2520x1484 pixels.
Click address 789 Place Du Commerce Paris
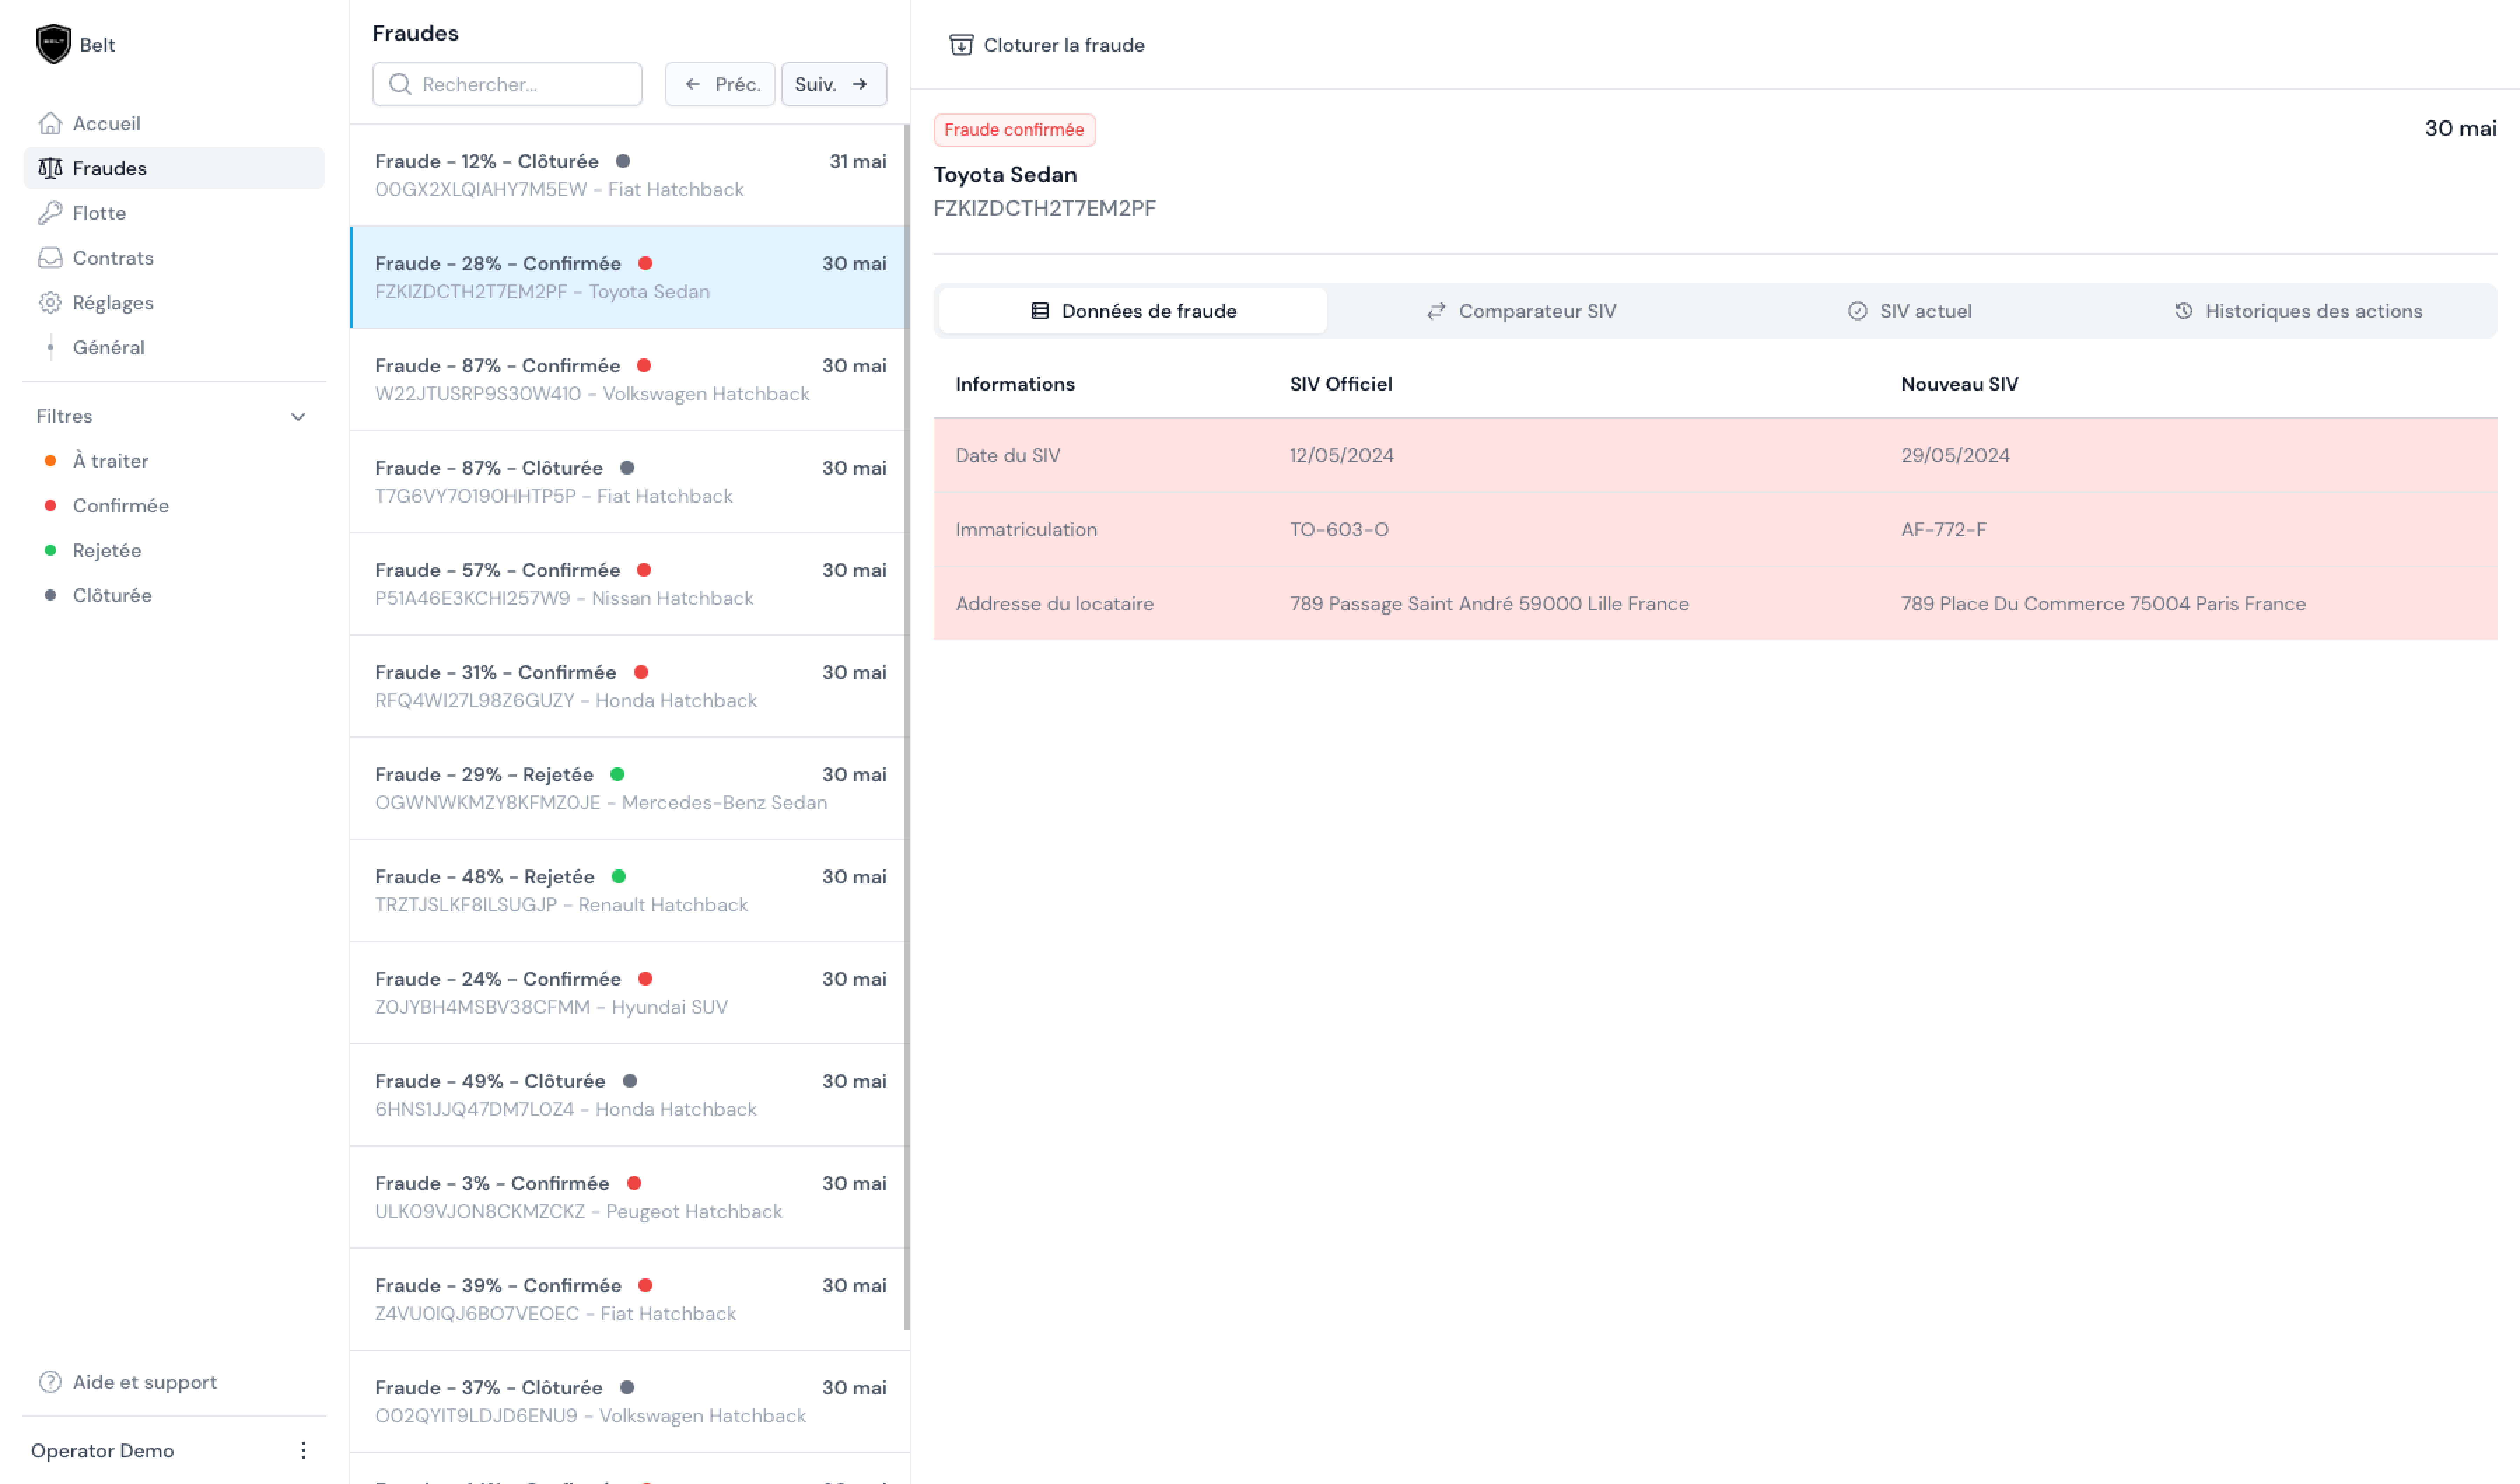pyautogui.click(x=2103, y=604)
